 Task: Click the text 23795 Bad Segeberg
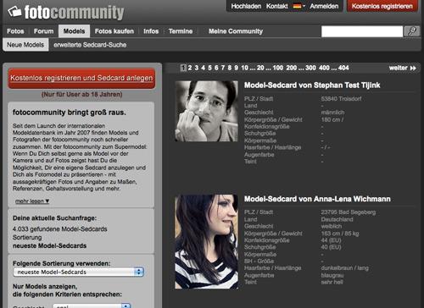349,212
